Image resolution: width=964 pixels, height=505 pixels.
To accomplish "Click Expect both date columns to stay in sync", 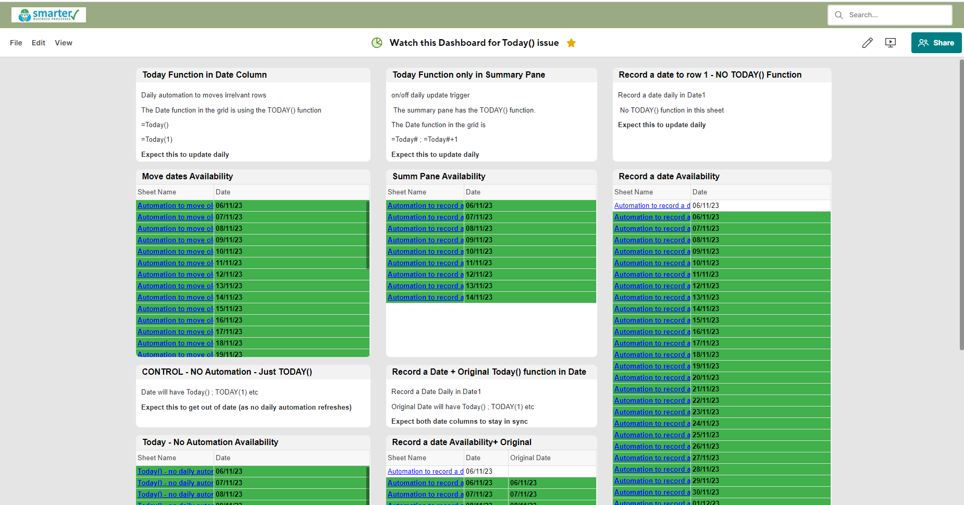I will coord(460,422).
